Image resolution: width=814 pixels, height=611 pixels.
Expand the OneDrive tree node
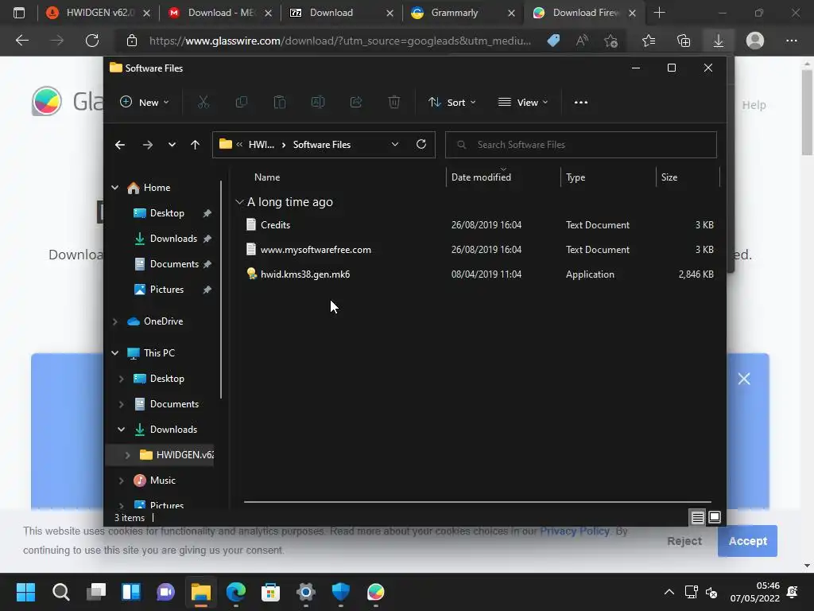point(114,321)
